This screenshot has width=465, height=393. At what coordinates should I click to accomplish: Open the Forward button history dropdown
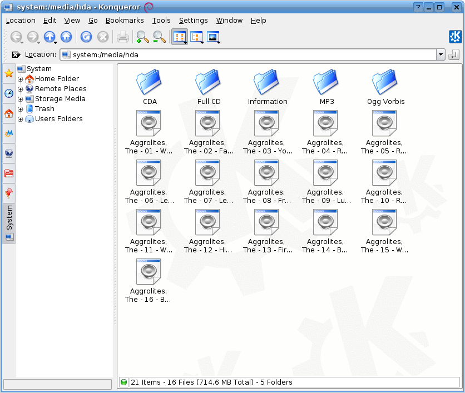click(x=38, y=43)
